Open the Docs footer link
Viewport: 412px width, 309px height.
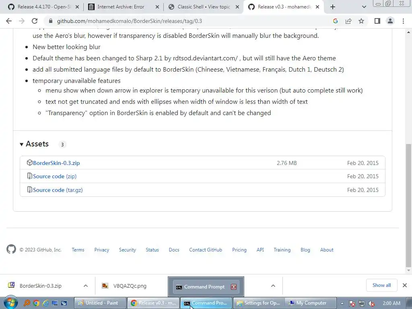coord(174,250)
